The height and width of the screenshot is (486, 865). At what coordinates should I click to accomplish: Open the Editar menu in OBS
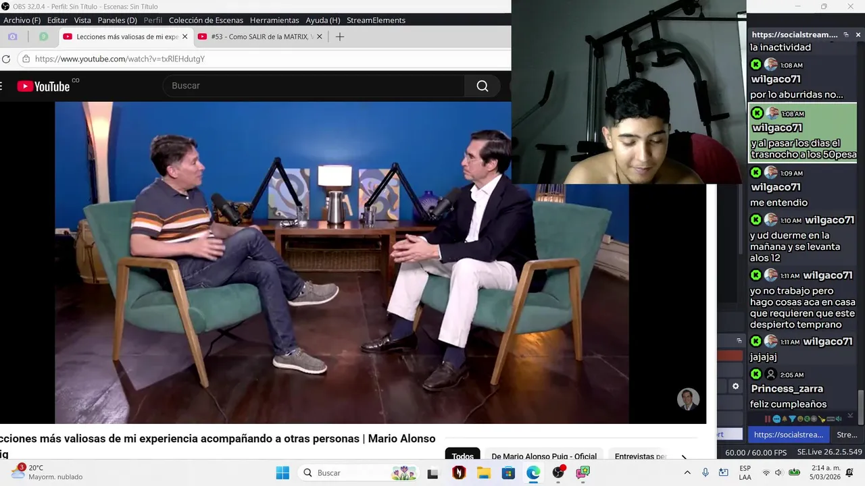coord(57,20)
